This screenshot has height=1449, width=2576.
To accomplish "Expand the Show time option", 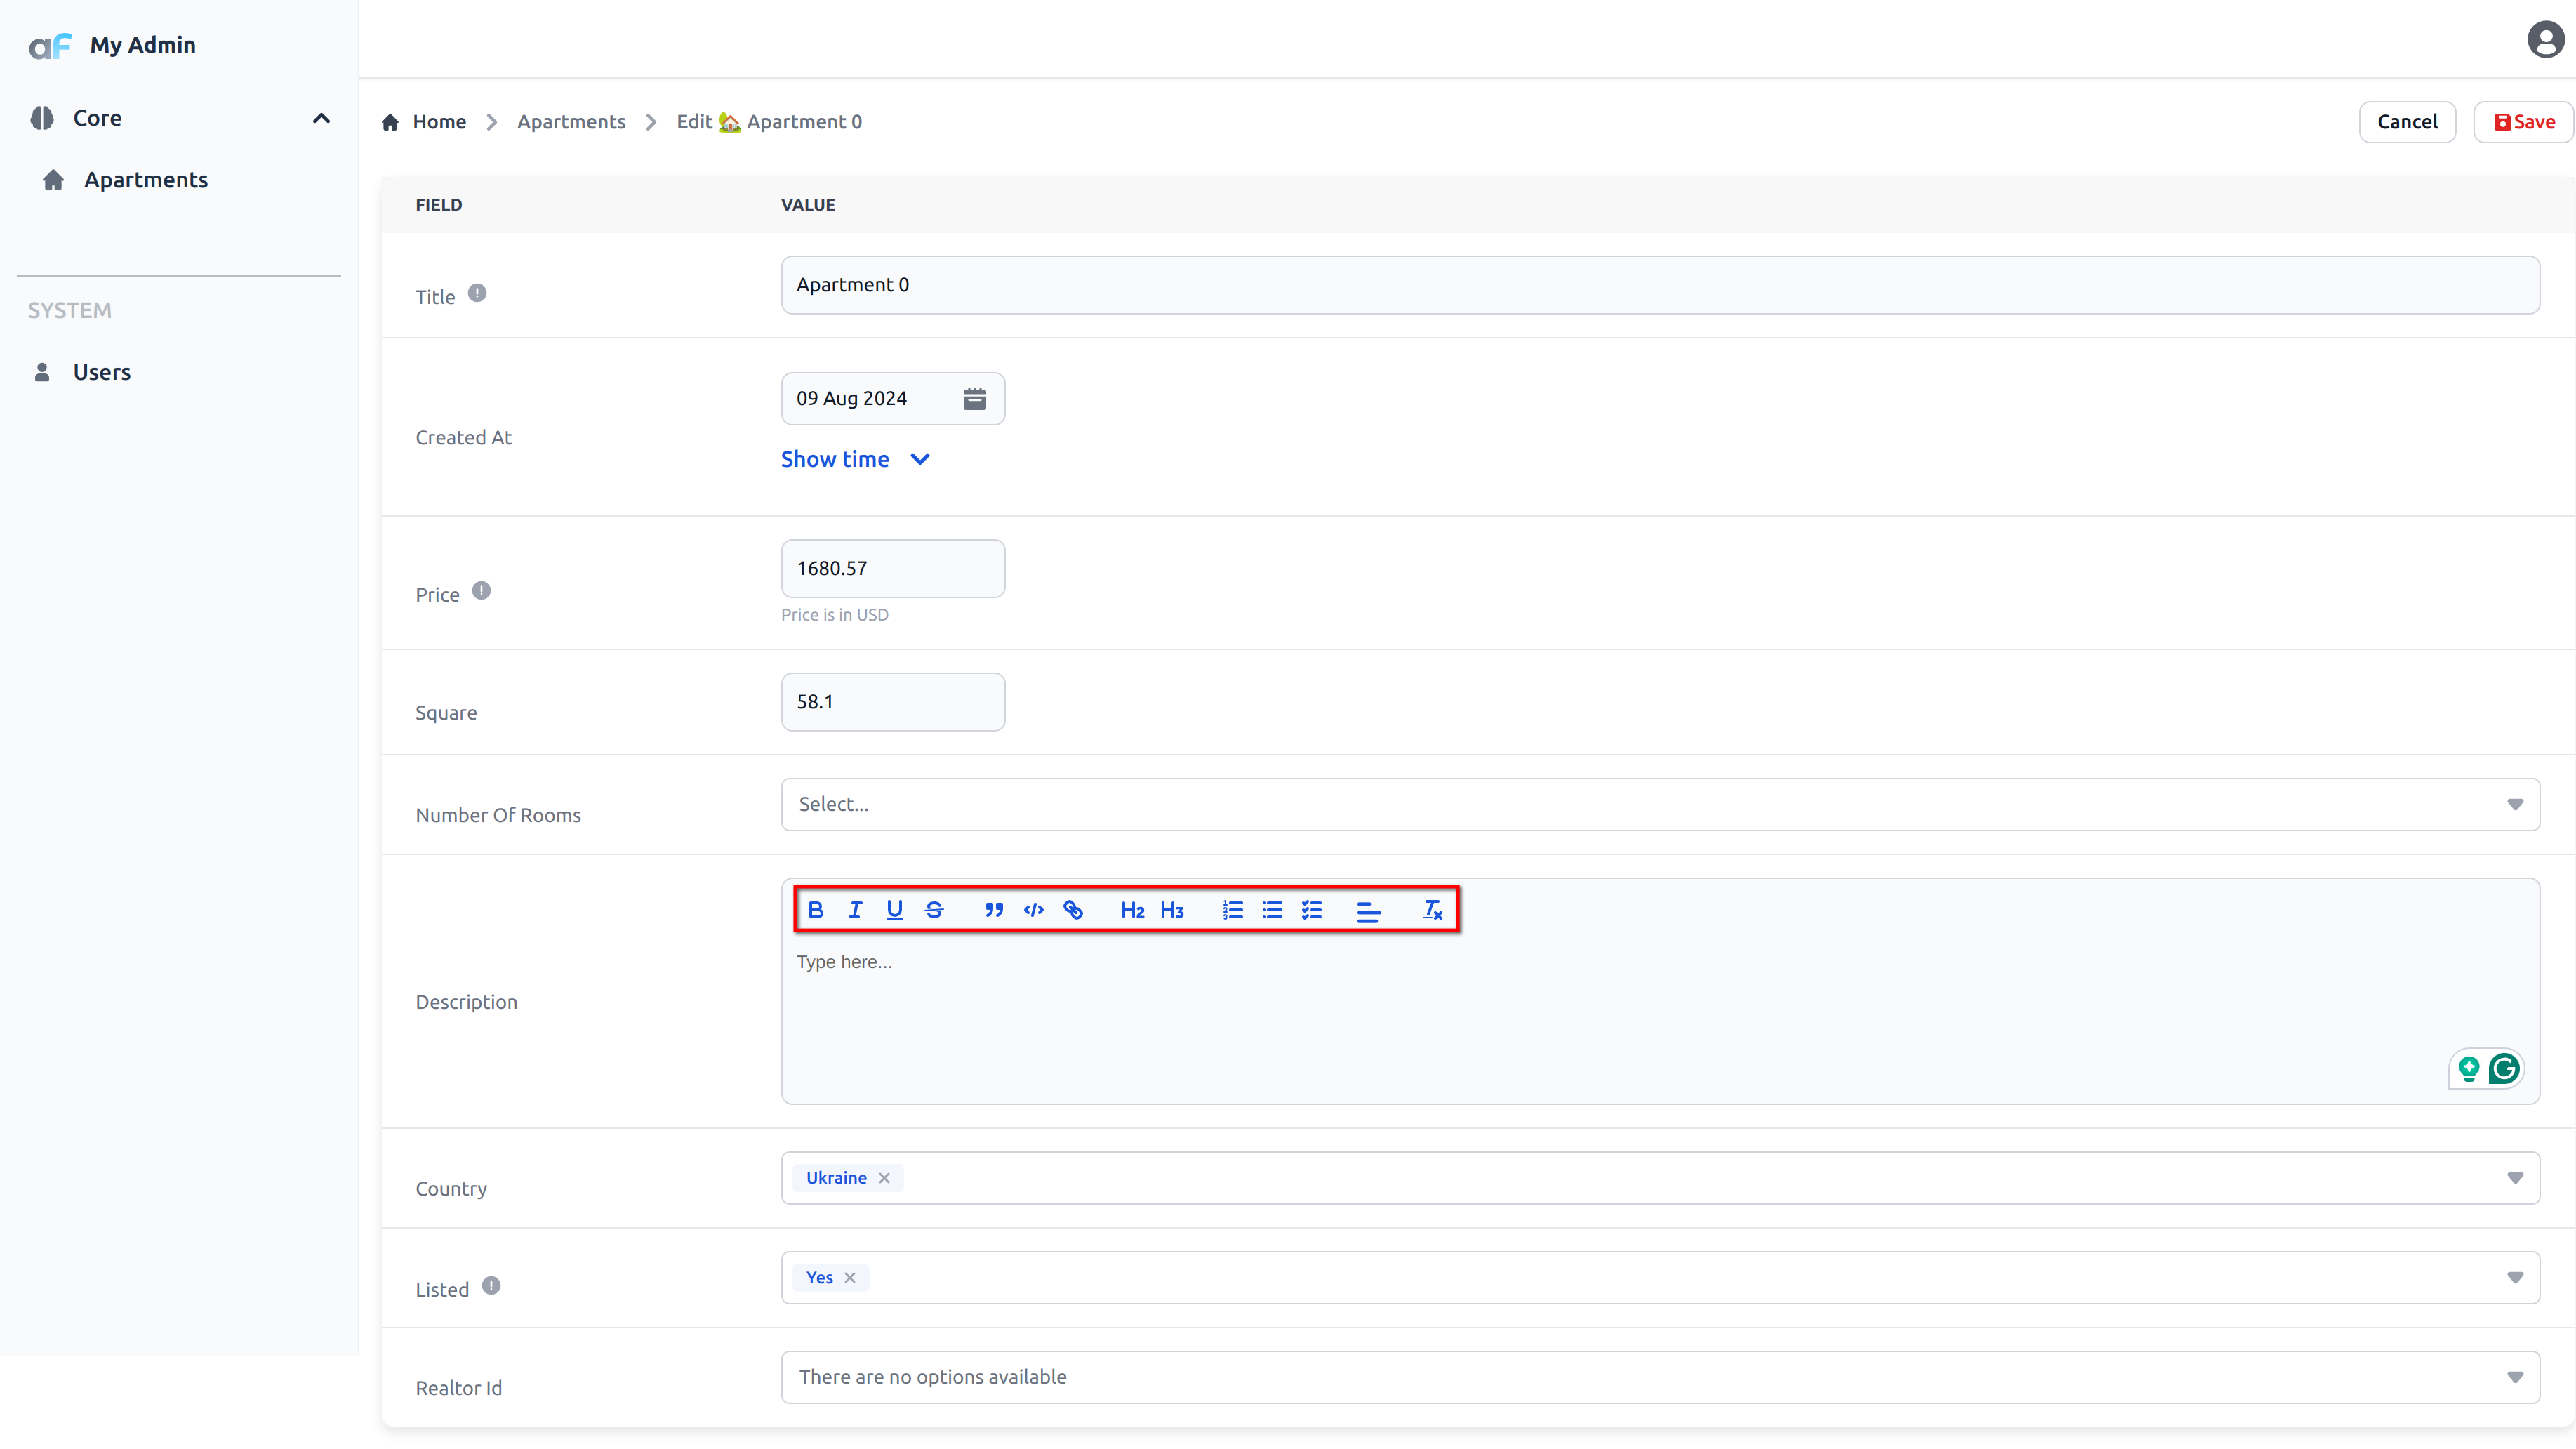I will click(x=855, y=459).
